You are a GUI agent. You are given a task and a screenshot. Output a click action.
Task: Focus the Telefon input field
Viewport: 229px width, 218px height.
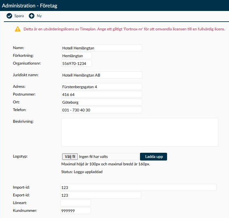click(x=102, y=110)
